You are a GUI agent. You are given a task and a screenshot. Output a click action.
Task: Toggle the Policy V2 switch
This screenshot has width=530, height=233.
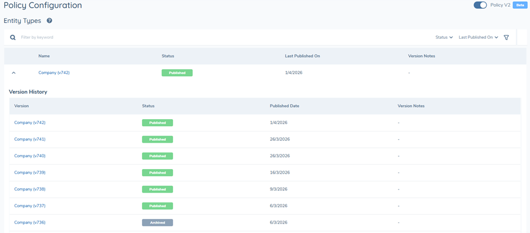(480, 5)
